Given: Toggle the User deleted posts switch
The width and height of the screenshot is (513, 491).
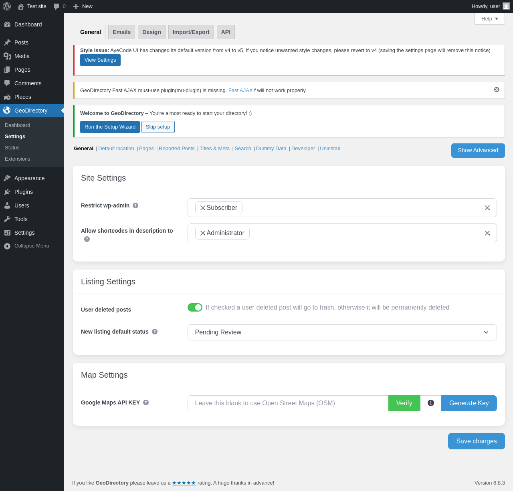Looking at the screenshot, I should 195,307.
